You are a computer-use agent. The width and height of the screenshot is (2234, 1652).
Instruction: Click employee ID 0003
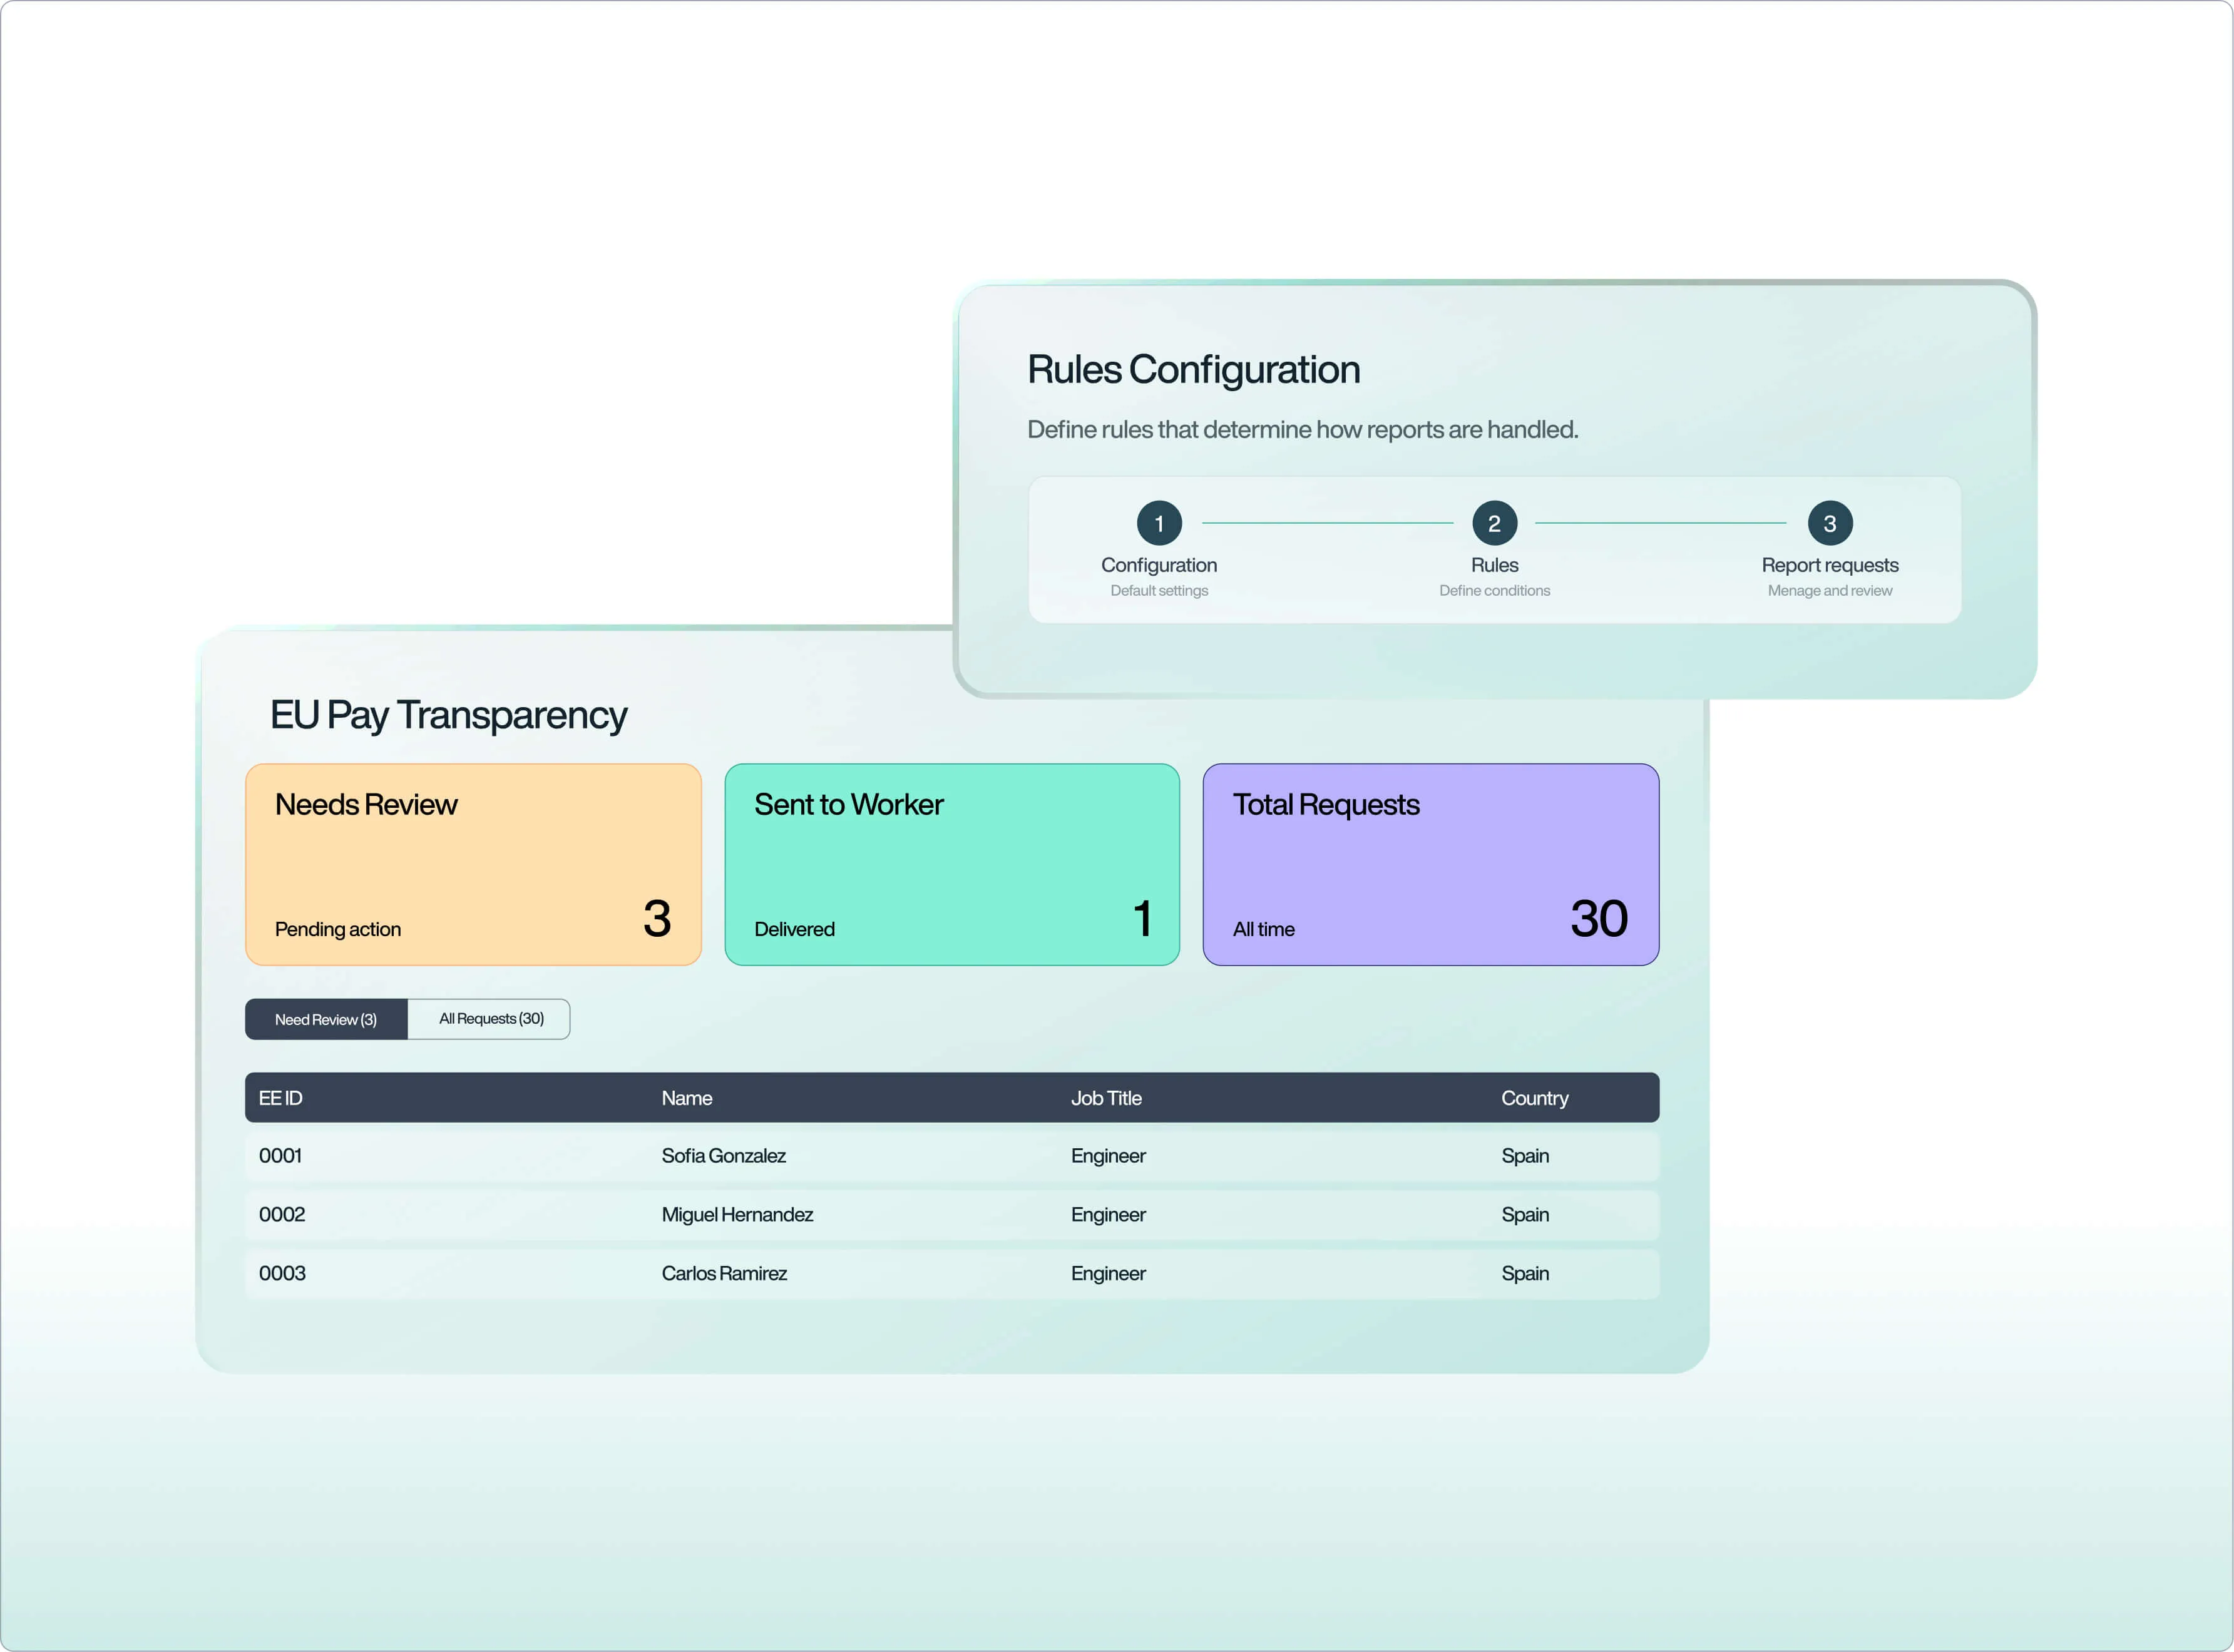coord(282,1274)
